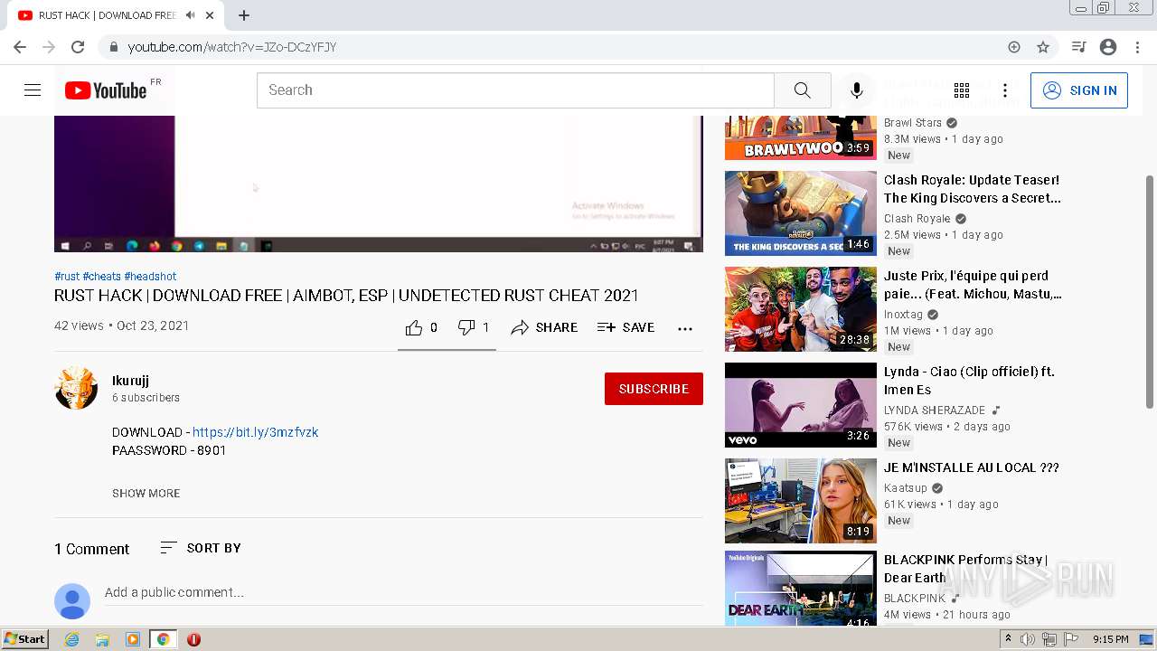Click the magnifier search button
Viewport: 1157px width, 651px height.
click(803, 90)
